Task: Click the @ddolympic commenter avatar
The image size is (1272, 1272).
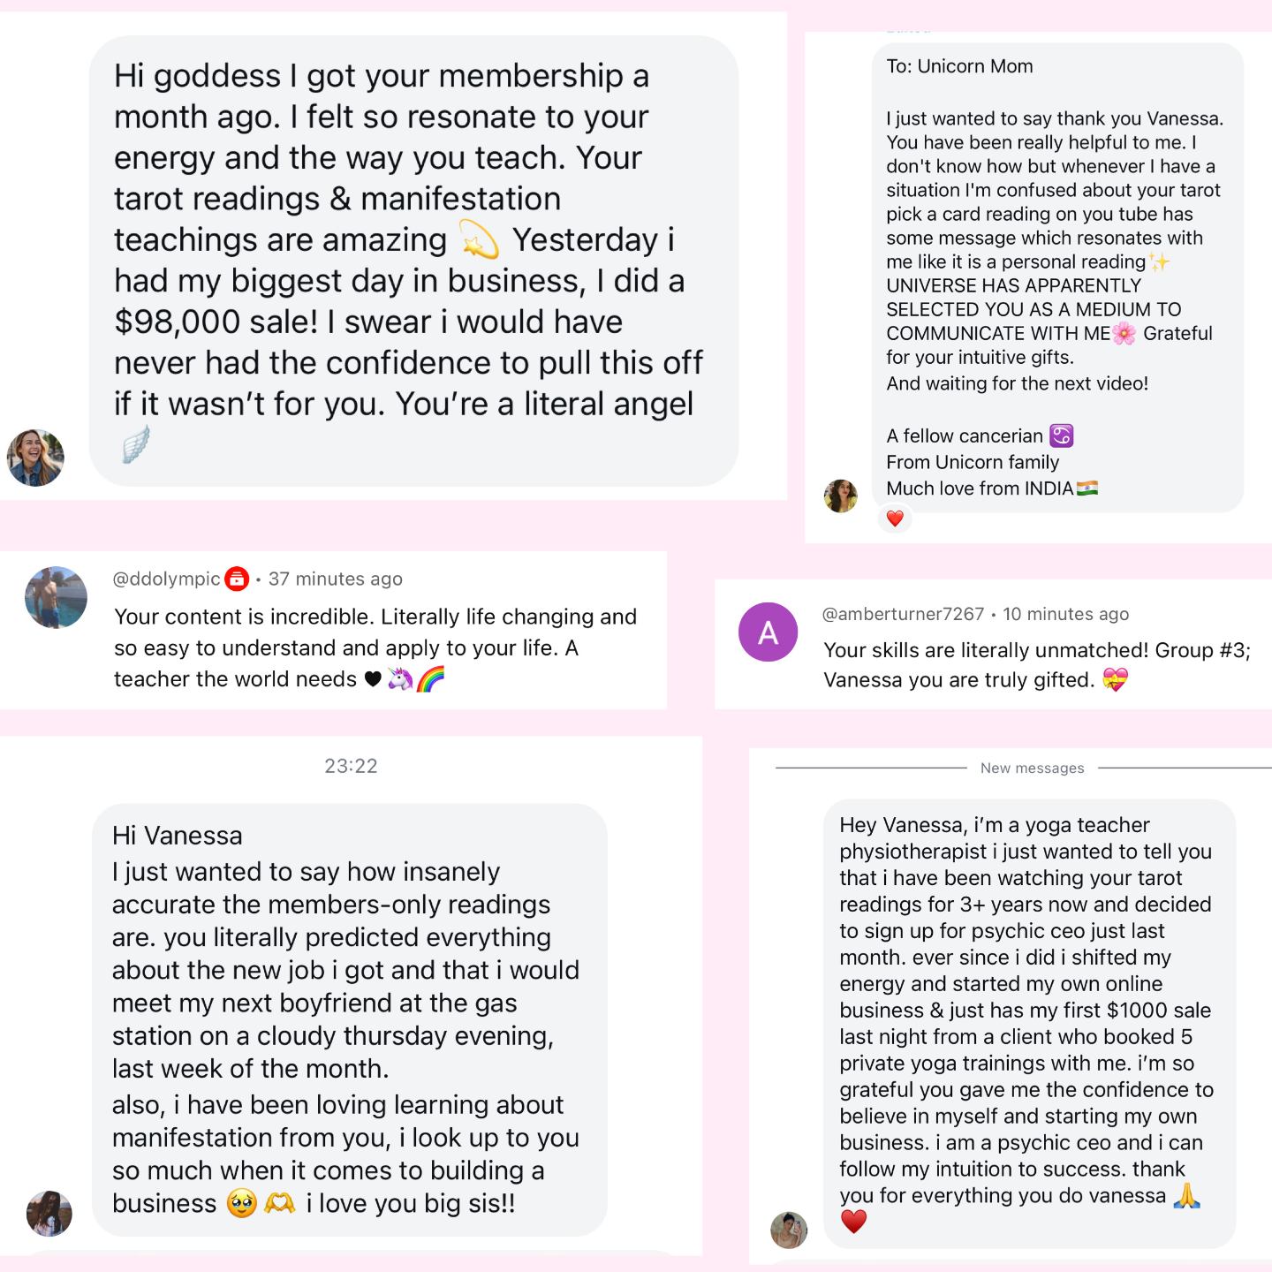Action: (56, 597)
